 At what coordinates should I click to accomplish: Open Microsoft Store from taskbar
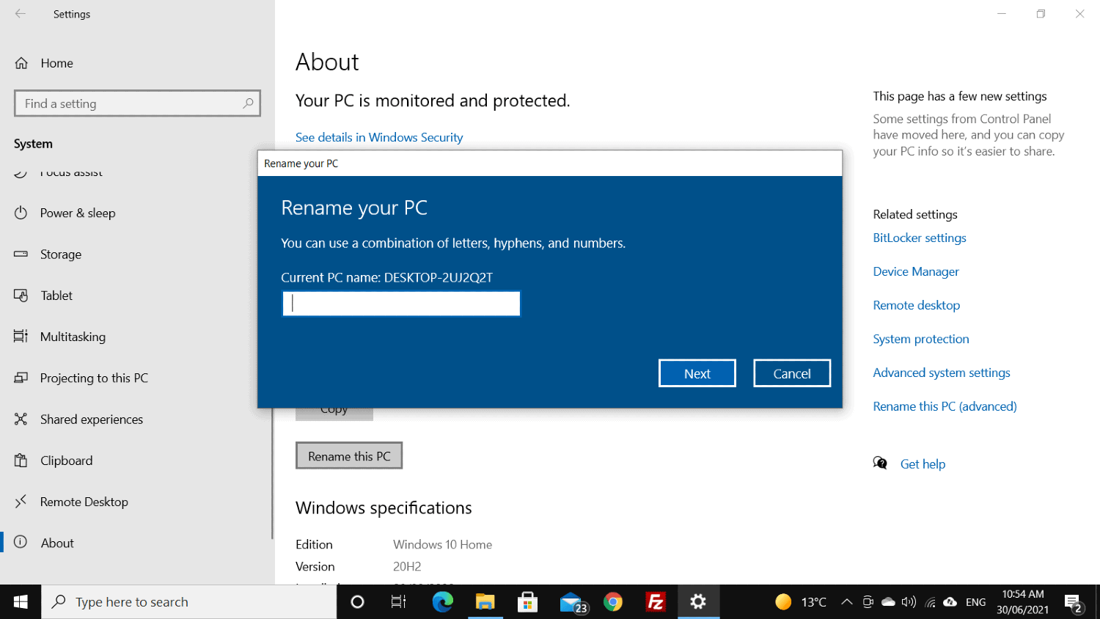point(527,602)
